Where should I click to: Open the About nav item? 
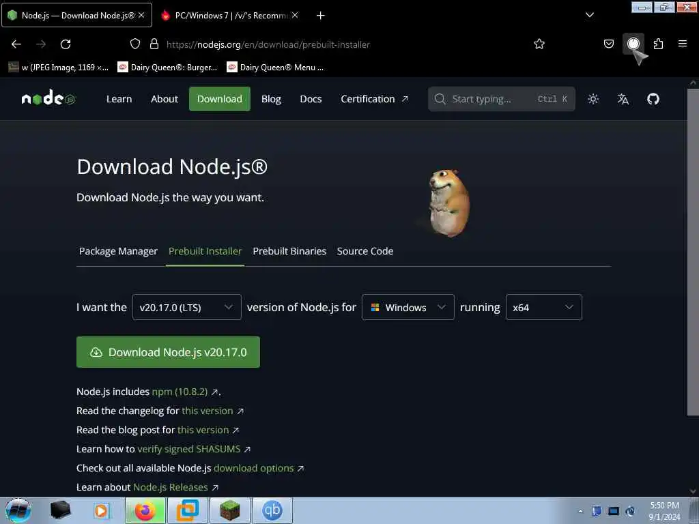click(164, 99)
